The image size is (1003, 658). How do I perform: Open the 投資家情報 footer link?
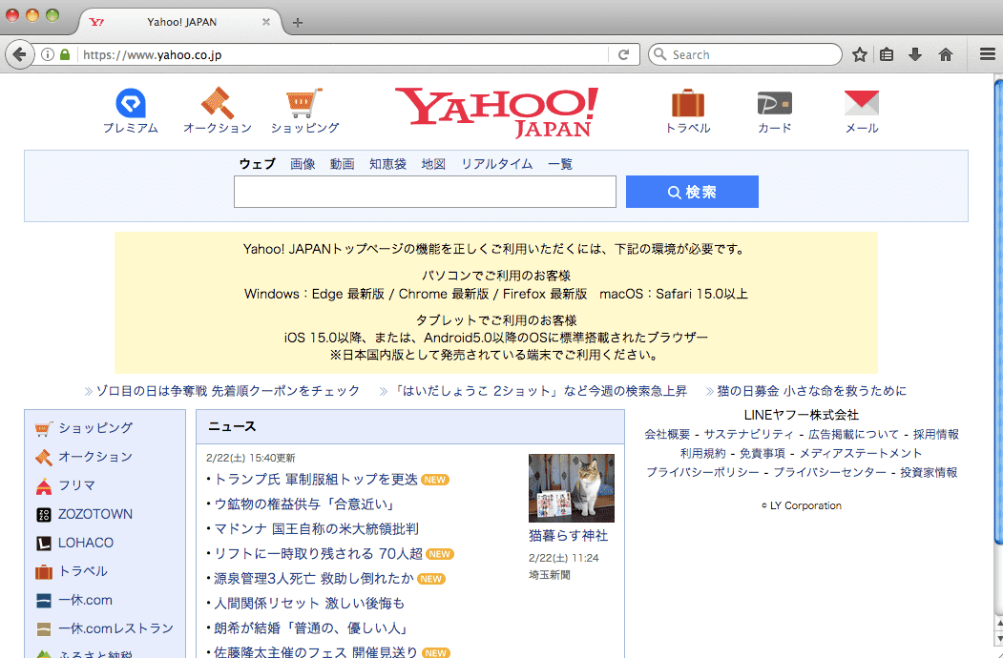(x=929, y=473)
